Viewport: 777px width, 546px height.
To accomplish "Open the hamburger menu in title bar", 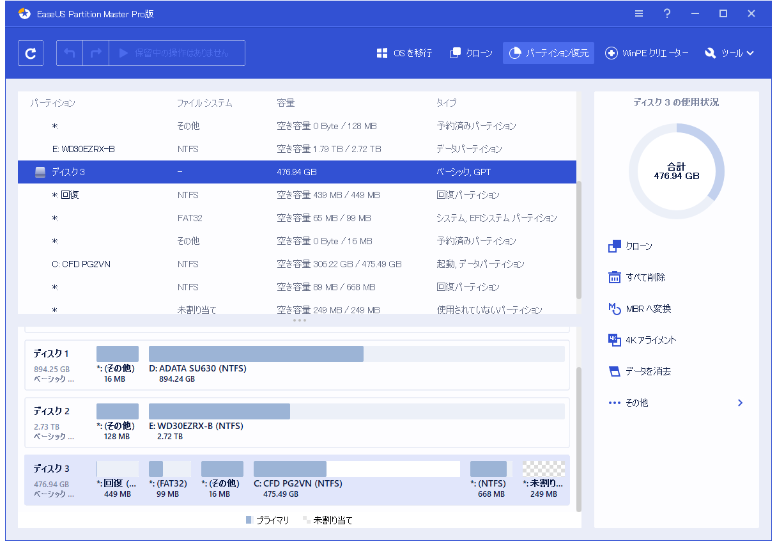I will [x=639, y=13].
